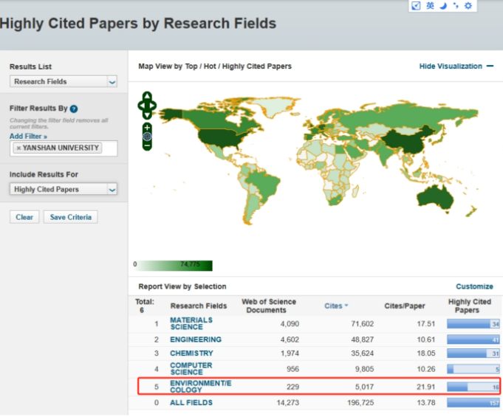
Task: Click the Save Criteria button
Action: click(x=70, y=217)
